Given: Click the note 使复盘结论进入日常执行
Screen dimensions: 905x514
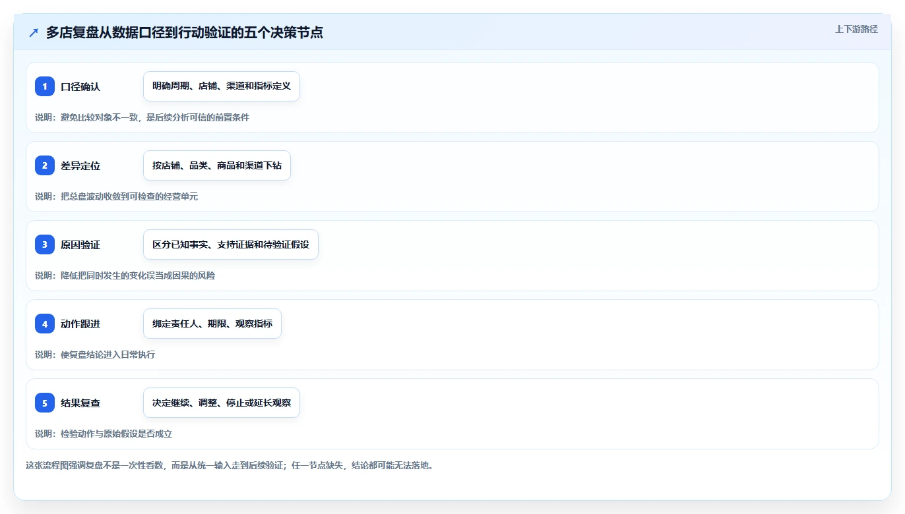Looking at the screenshot, I should [95, 355].
